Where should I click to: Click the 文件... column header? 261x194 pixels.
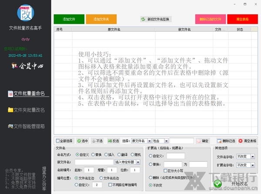coord(221,30)
